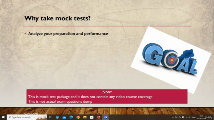Open Google Chrome from the taskbar
The image size is (214, 120).
coord(78,117)
